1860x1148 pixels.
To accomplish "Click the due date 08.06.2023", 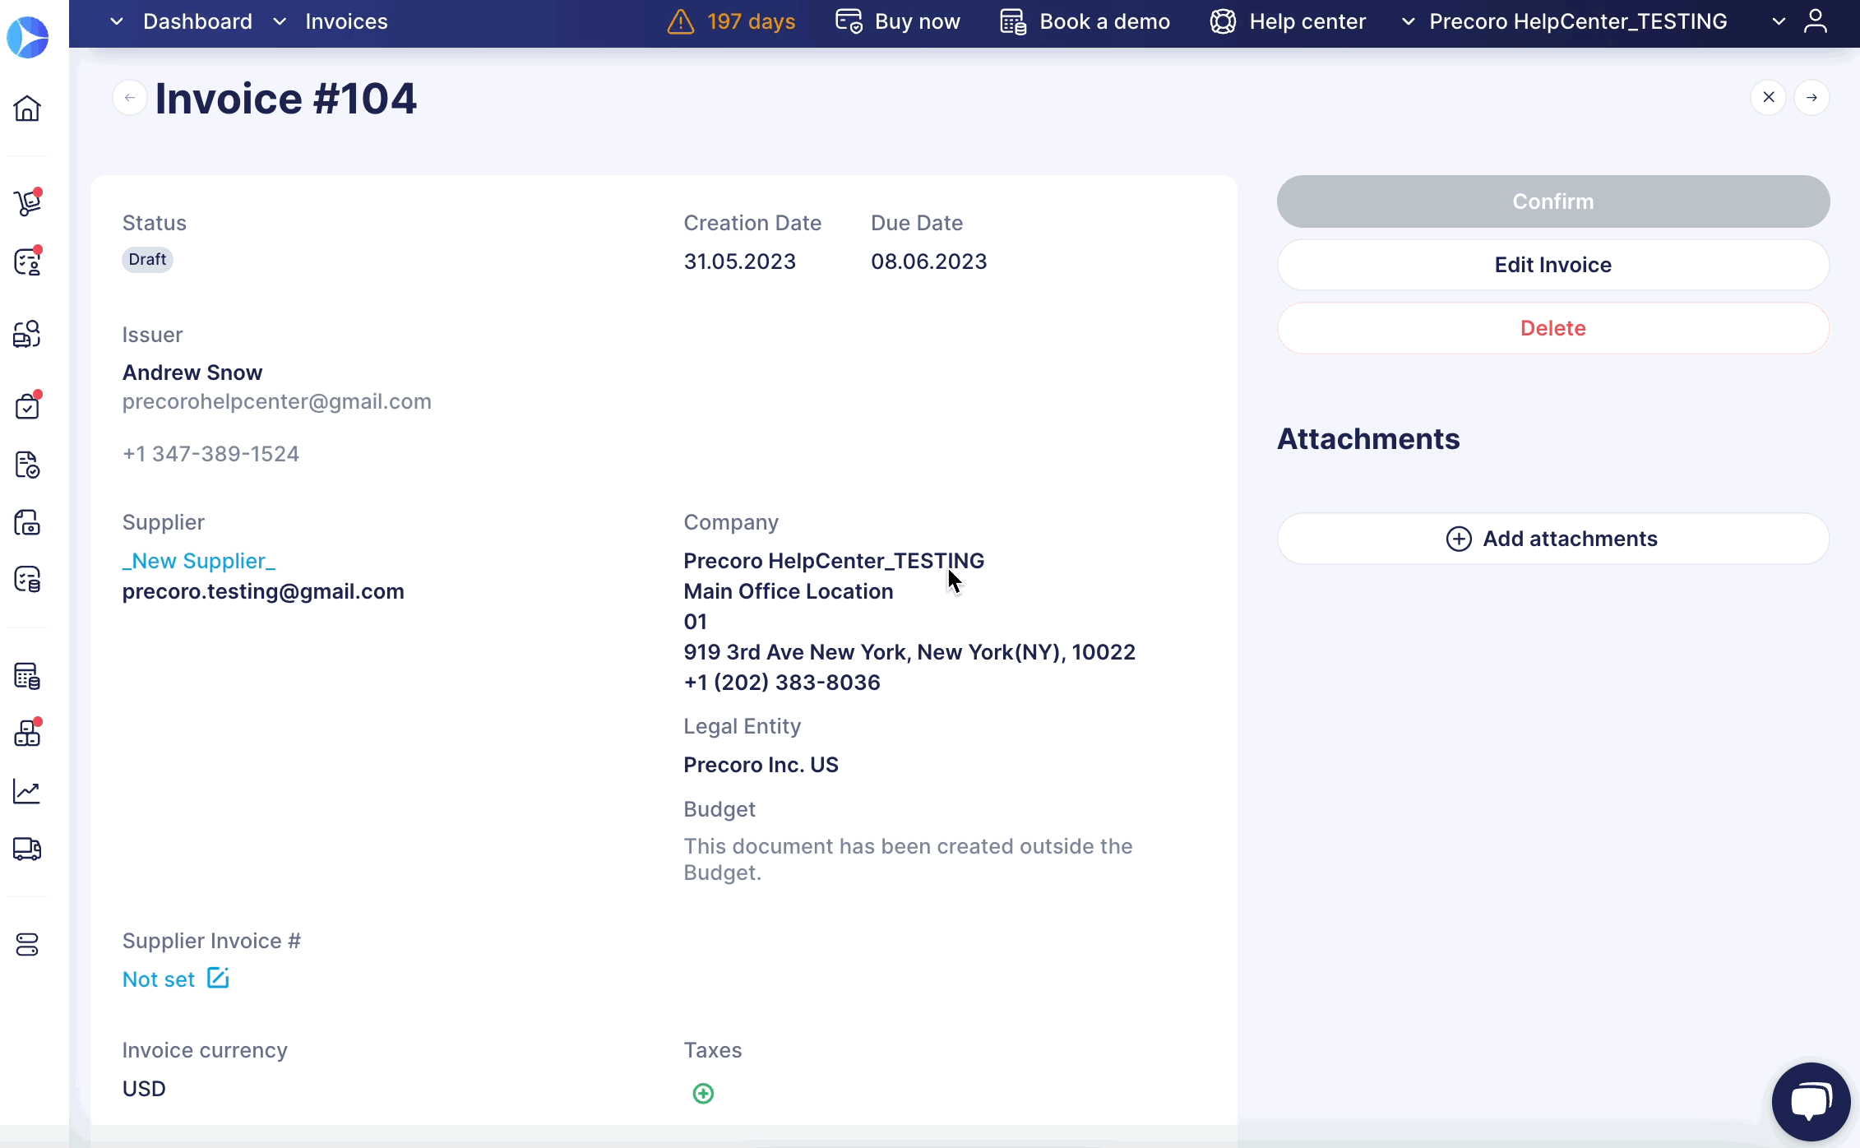I will 928,262.
